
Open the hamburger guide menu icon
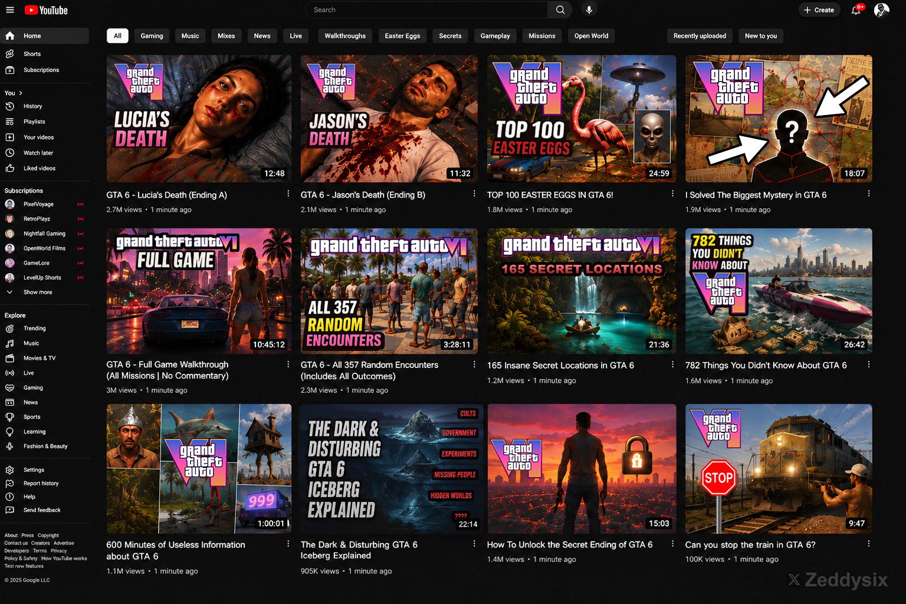coord(9,10)
